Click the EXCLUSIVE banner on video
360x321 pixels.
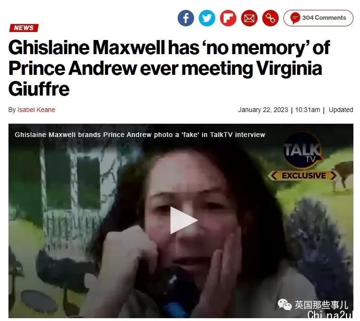point(304,176)
